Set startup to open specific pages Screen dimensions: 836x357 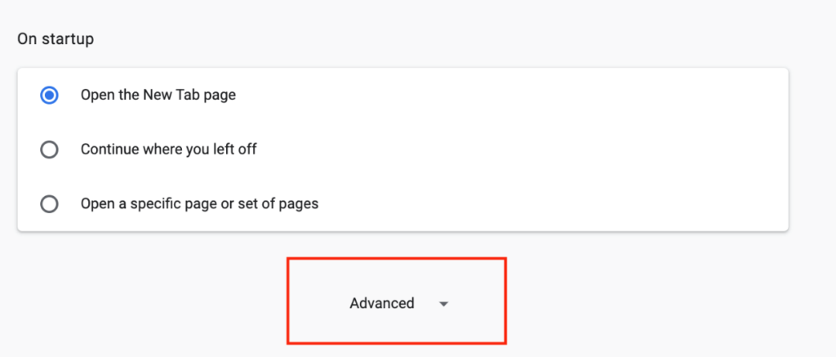tap(49, 203)
